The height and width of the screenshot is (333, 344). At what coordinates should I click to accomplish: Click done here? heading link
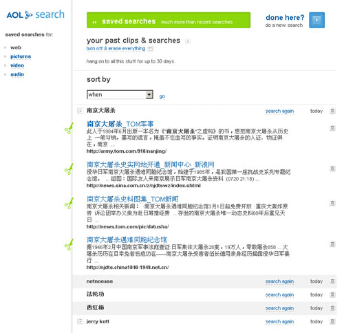point(285,18)
